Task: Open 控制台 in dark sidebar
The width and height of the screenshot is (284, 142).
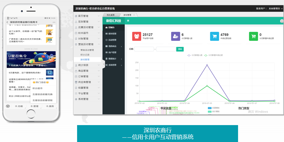Action: coord(113,27)
